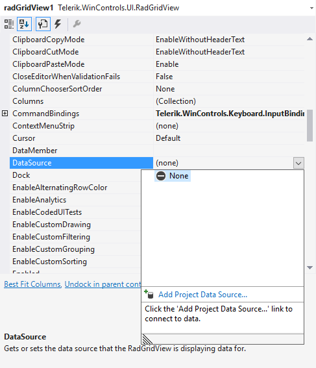Click CloseEditorWhenValidationFails value False
316x368 pixels.
point(164,77)
